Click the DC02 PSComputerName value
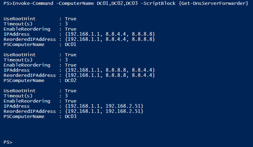Viewport: 253px width, 147px height. click(x=71, y=80)
